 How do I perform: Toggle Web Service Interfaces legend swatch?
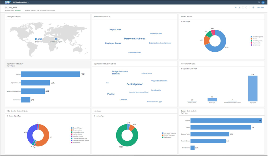click(163, 133)
